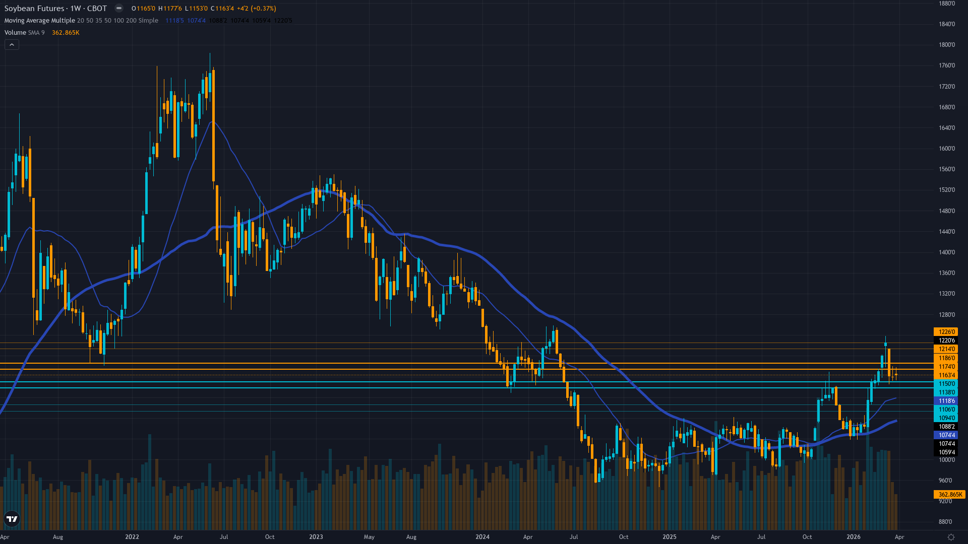Click the 2024 label on the time axis
Viewport: 968px width, 544px height.
click(x=482, y=537)
